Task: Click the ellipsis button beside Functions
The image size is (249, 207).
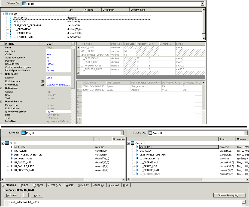Action: pos(26,195)
